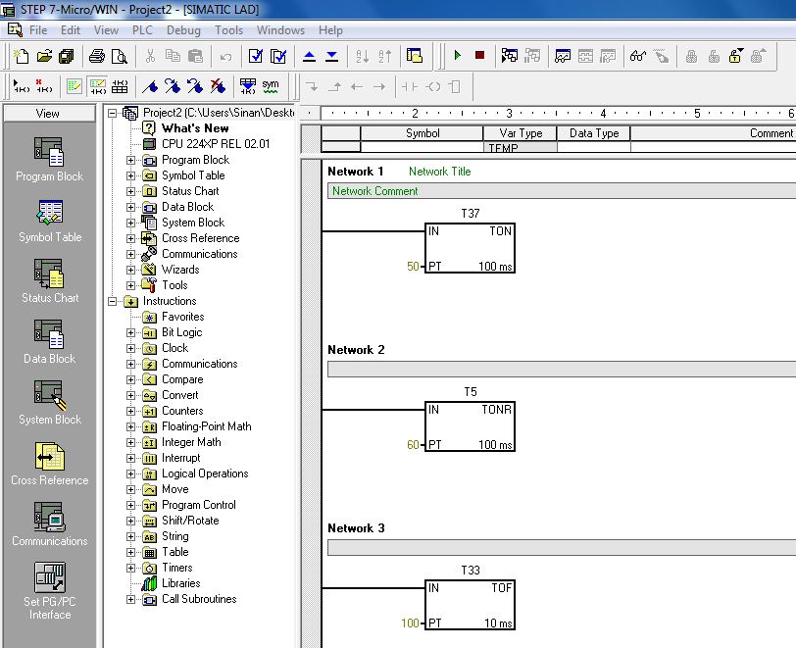796x648 pixels.
Task: Expand the Timers instruction folder
Action: 130,568
